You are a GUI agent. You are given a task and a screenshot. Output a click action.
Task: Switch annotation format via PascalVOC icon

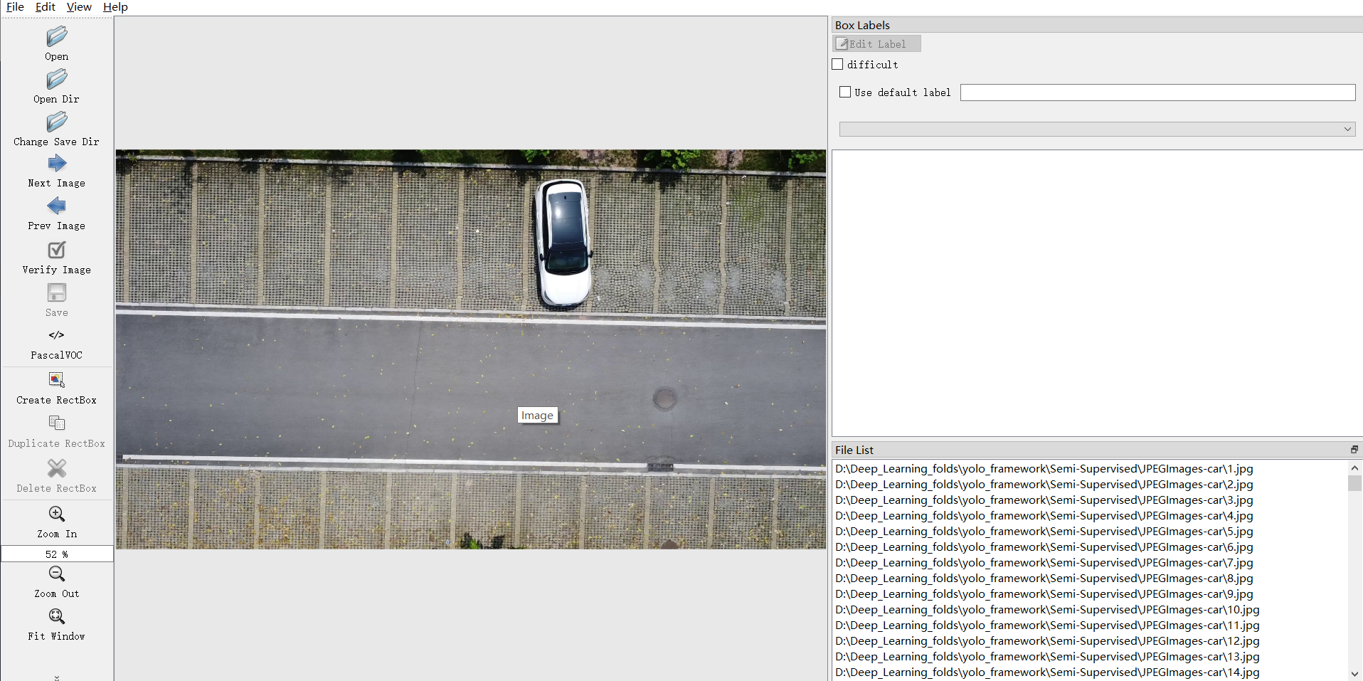coord(56,335)
